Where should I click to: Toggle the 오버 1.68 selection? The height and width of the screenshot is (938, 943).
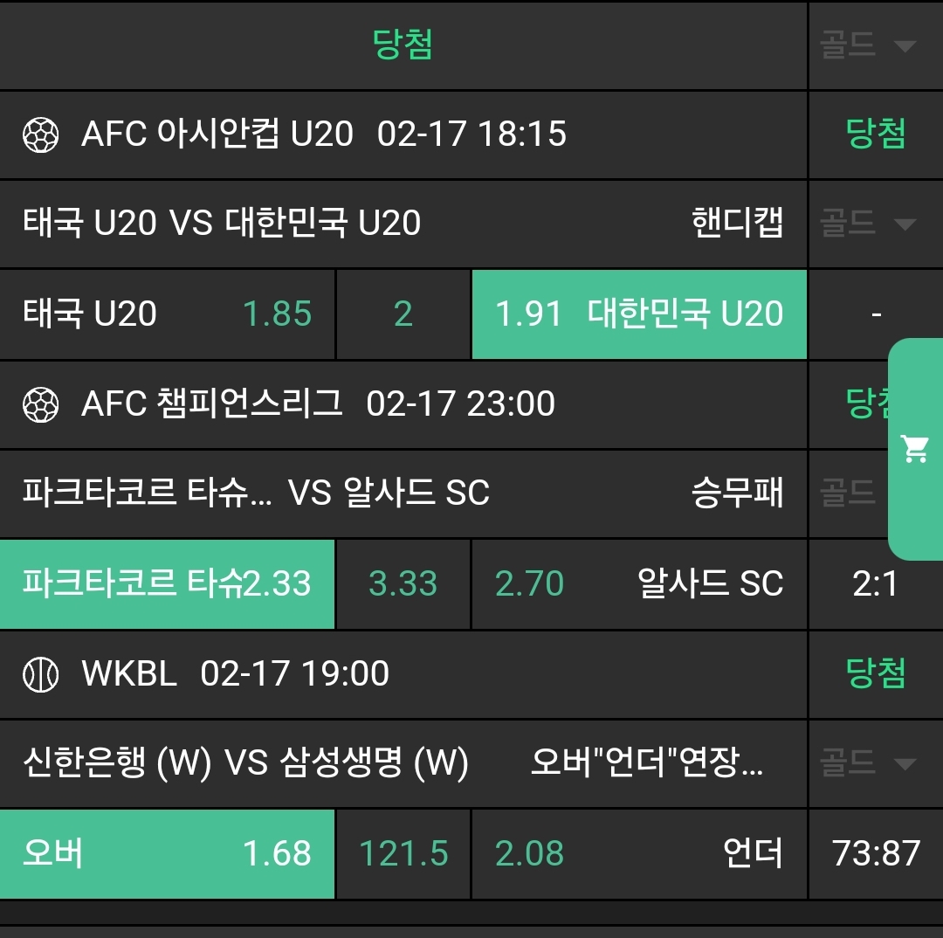click(x=167, y=853)
